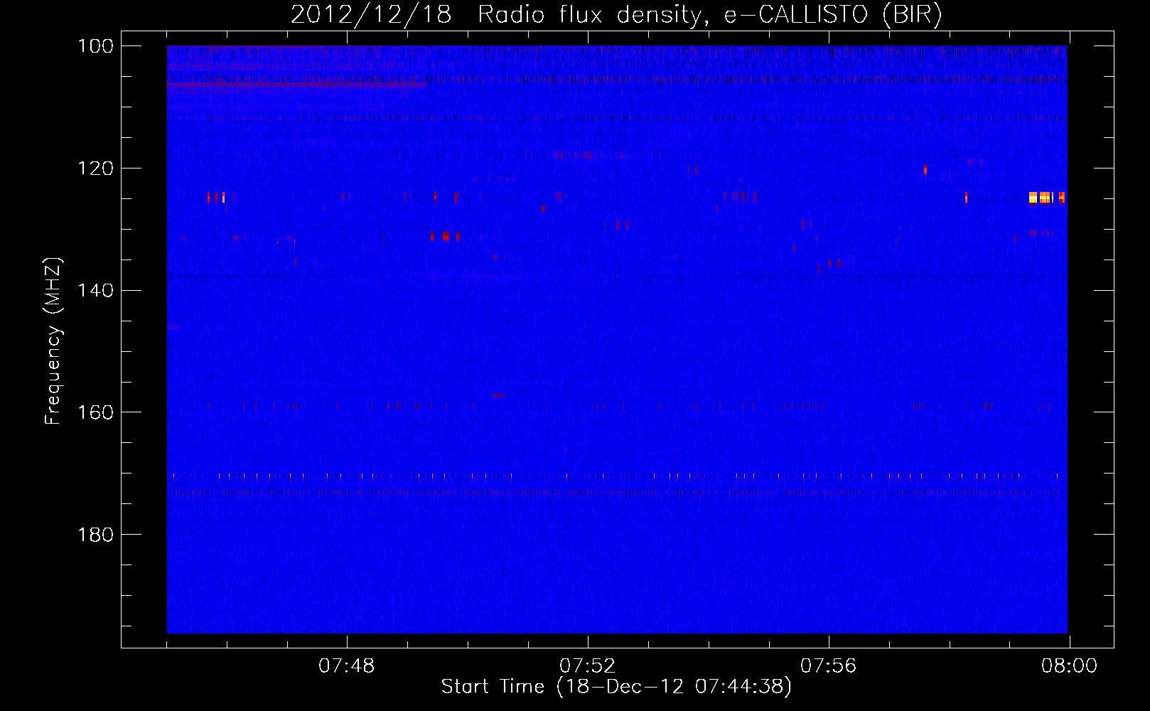This screenshot has height=711, width=1150.
Task: Click the 'Frequency (MHZ)' y-axis label
Action: (x=53, y=341)
